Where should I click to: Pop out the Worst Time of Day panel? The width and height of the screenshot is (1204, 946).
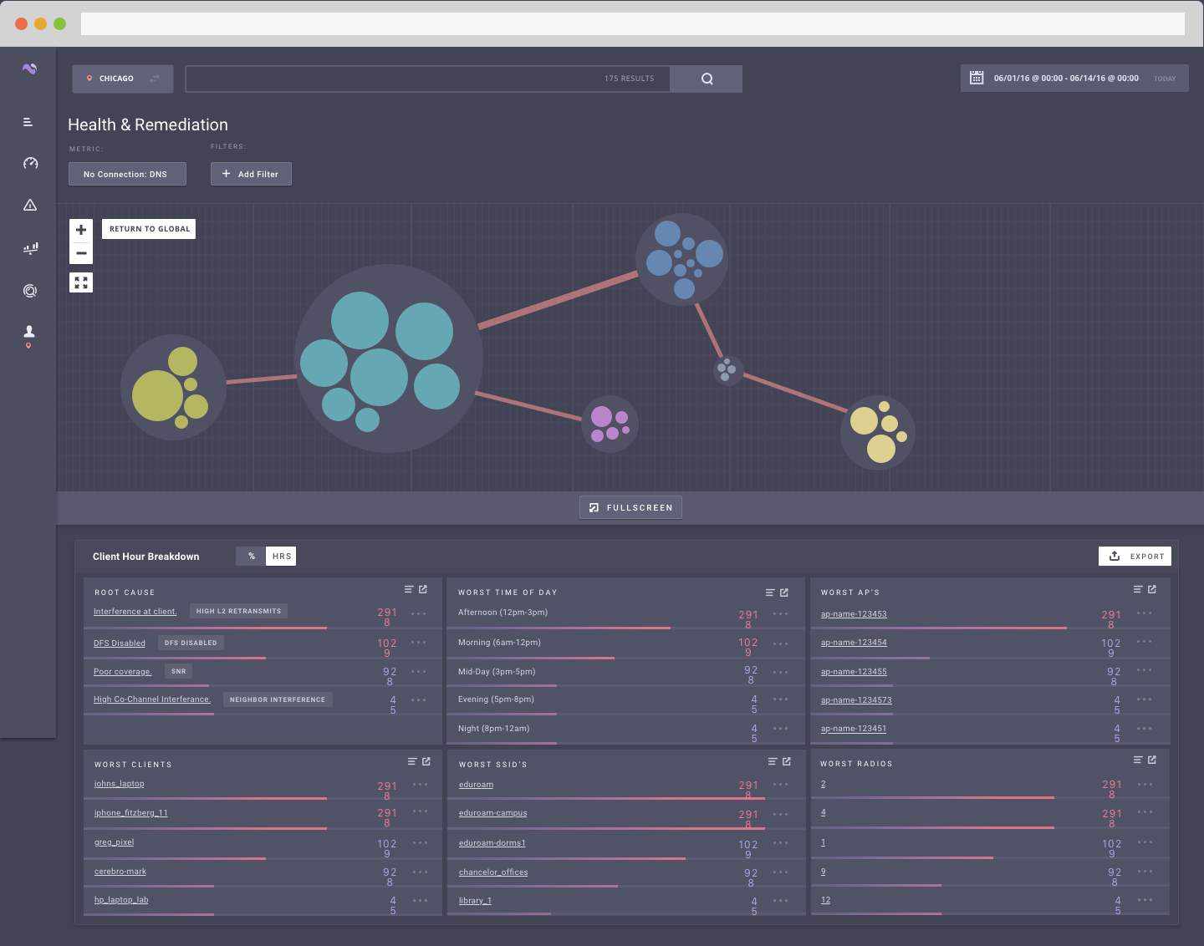[784, 593]
